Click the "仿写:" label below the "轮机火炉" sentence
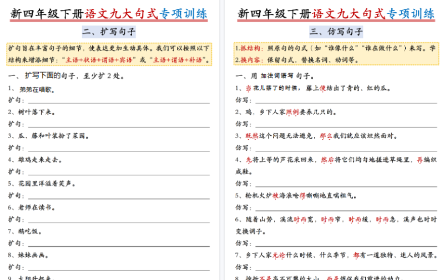This screenshot has height=280, width=444. click(244, 207)
